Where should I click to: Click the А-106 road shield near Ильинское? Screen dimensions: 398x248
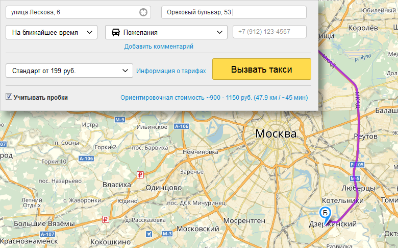(x=182, y=126)
